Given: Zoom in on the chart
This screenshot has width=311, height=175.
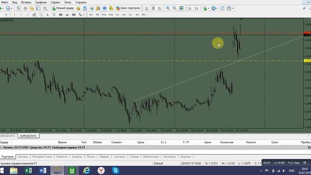Looking at the screenshot, I should (168, 8).
